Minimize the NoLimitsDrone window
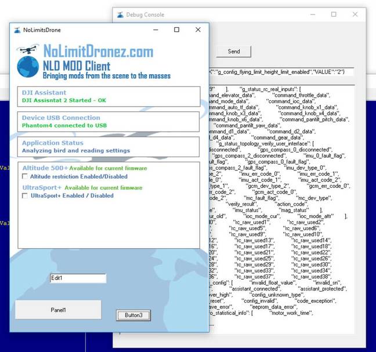Image resolution: width=376 pixels, height=352 pixels. [156, 30]
